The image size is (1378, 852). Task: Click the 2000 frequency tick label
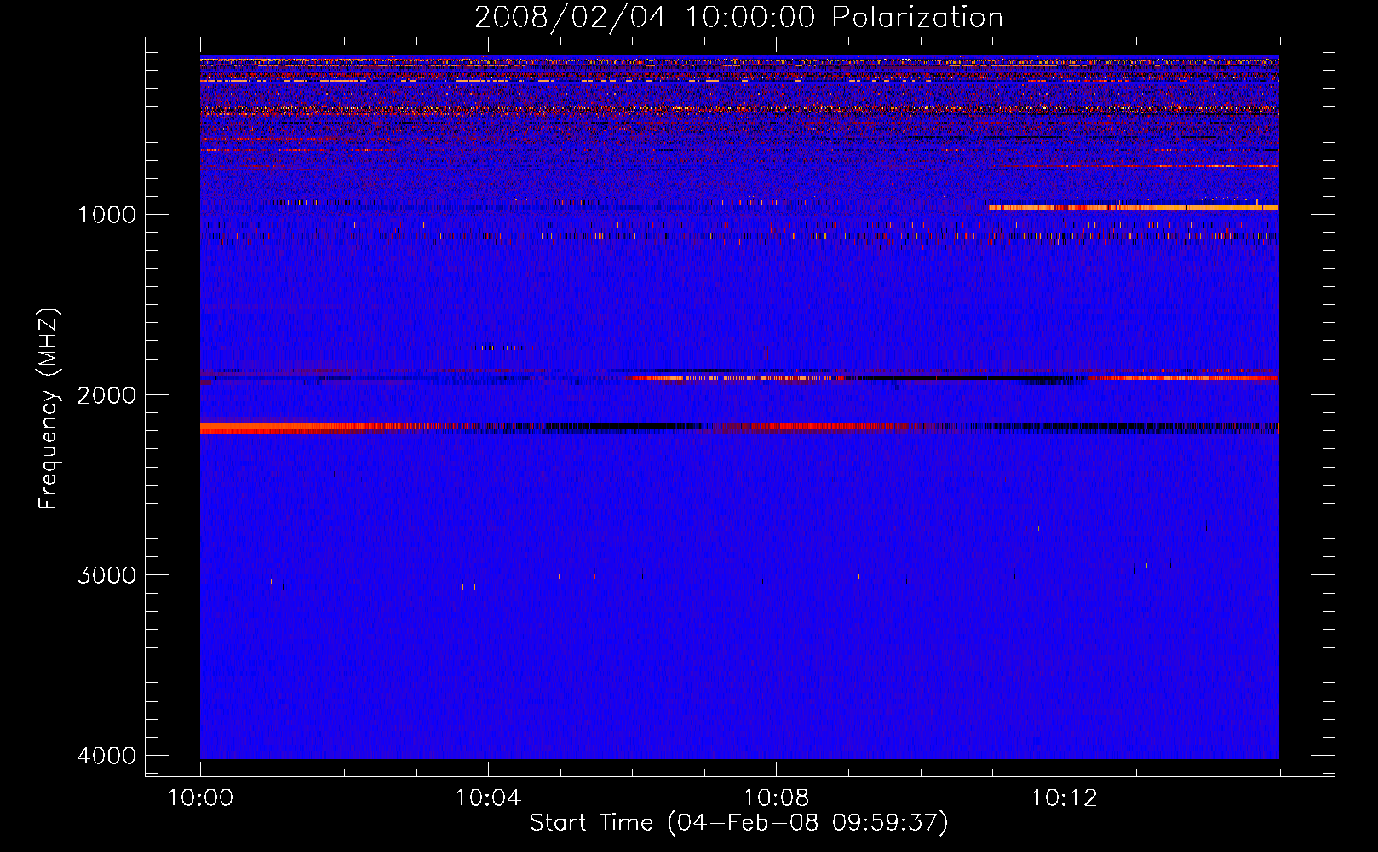coord(106,394)
